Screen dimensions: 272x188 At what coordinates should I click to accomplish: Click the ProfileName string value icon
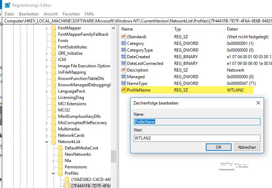(124, 90)
